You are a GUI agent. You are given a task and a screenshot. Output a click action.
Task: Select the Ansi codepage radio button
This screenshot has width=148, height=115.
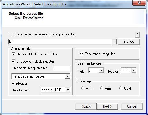click(102, 88)
